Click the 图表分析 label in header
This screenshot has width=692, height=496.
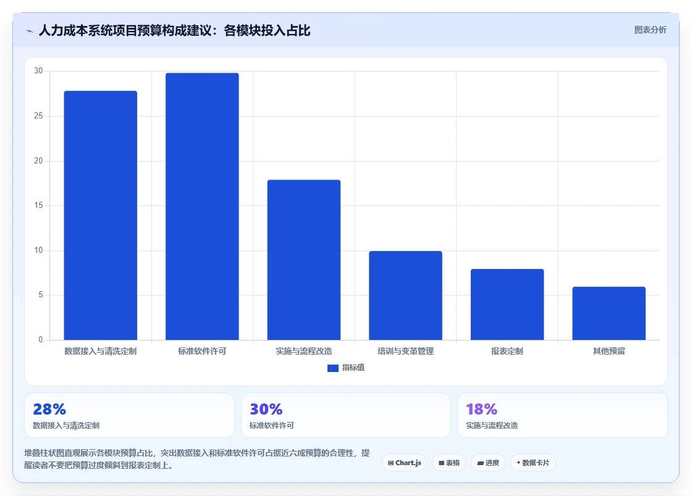click(650, 30)
